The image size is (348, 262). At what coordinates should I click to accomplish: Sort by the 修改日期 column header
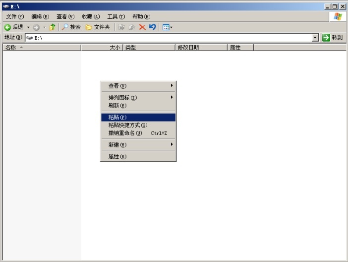click(201, 48)
